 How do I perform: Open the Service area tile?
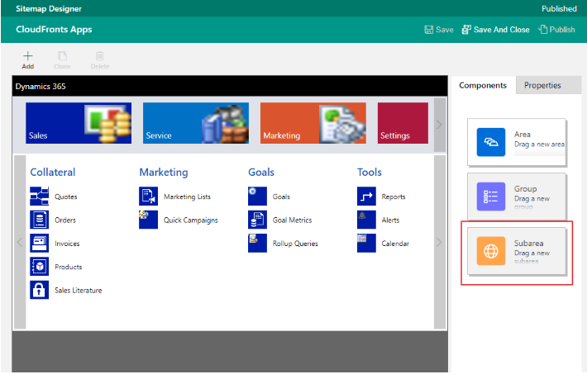click(x=196, y=123)
